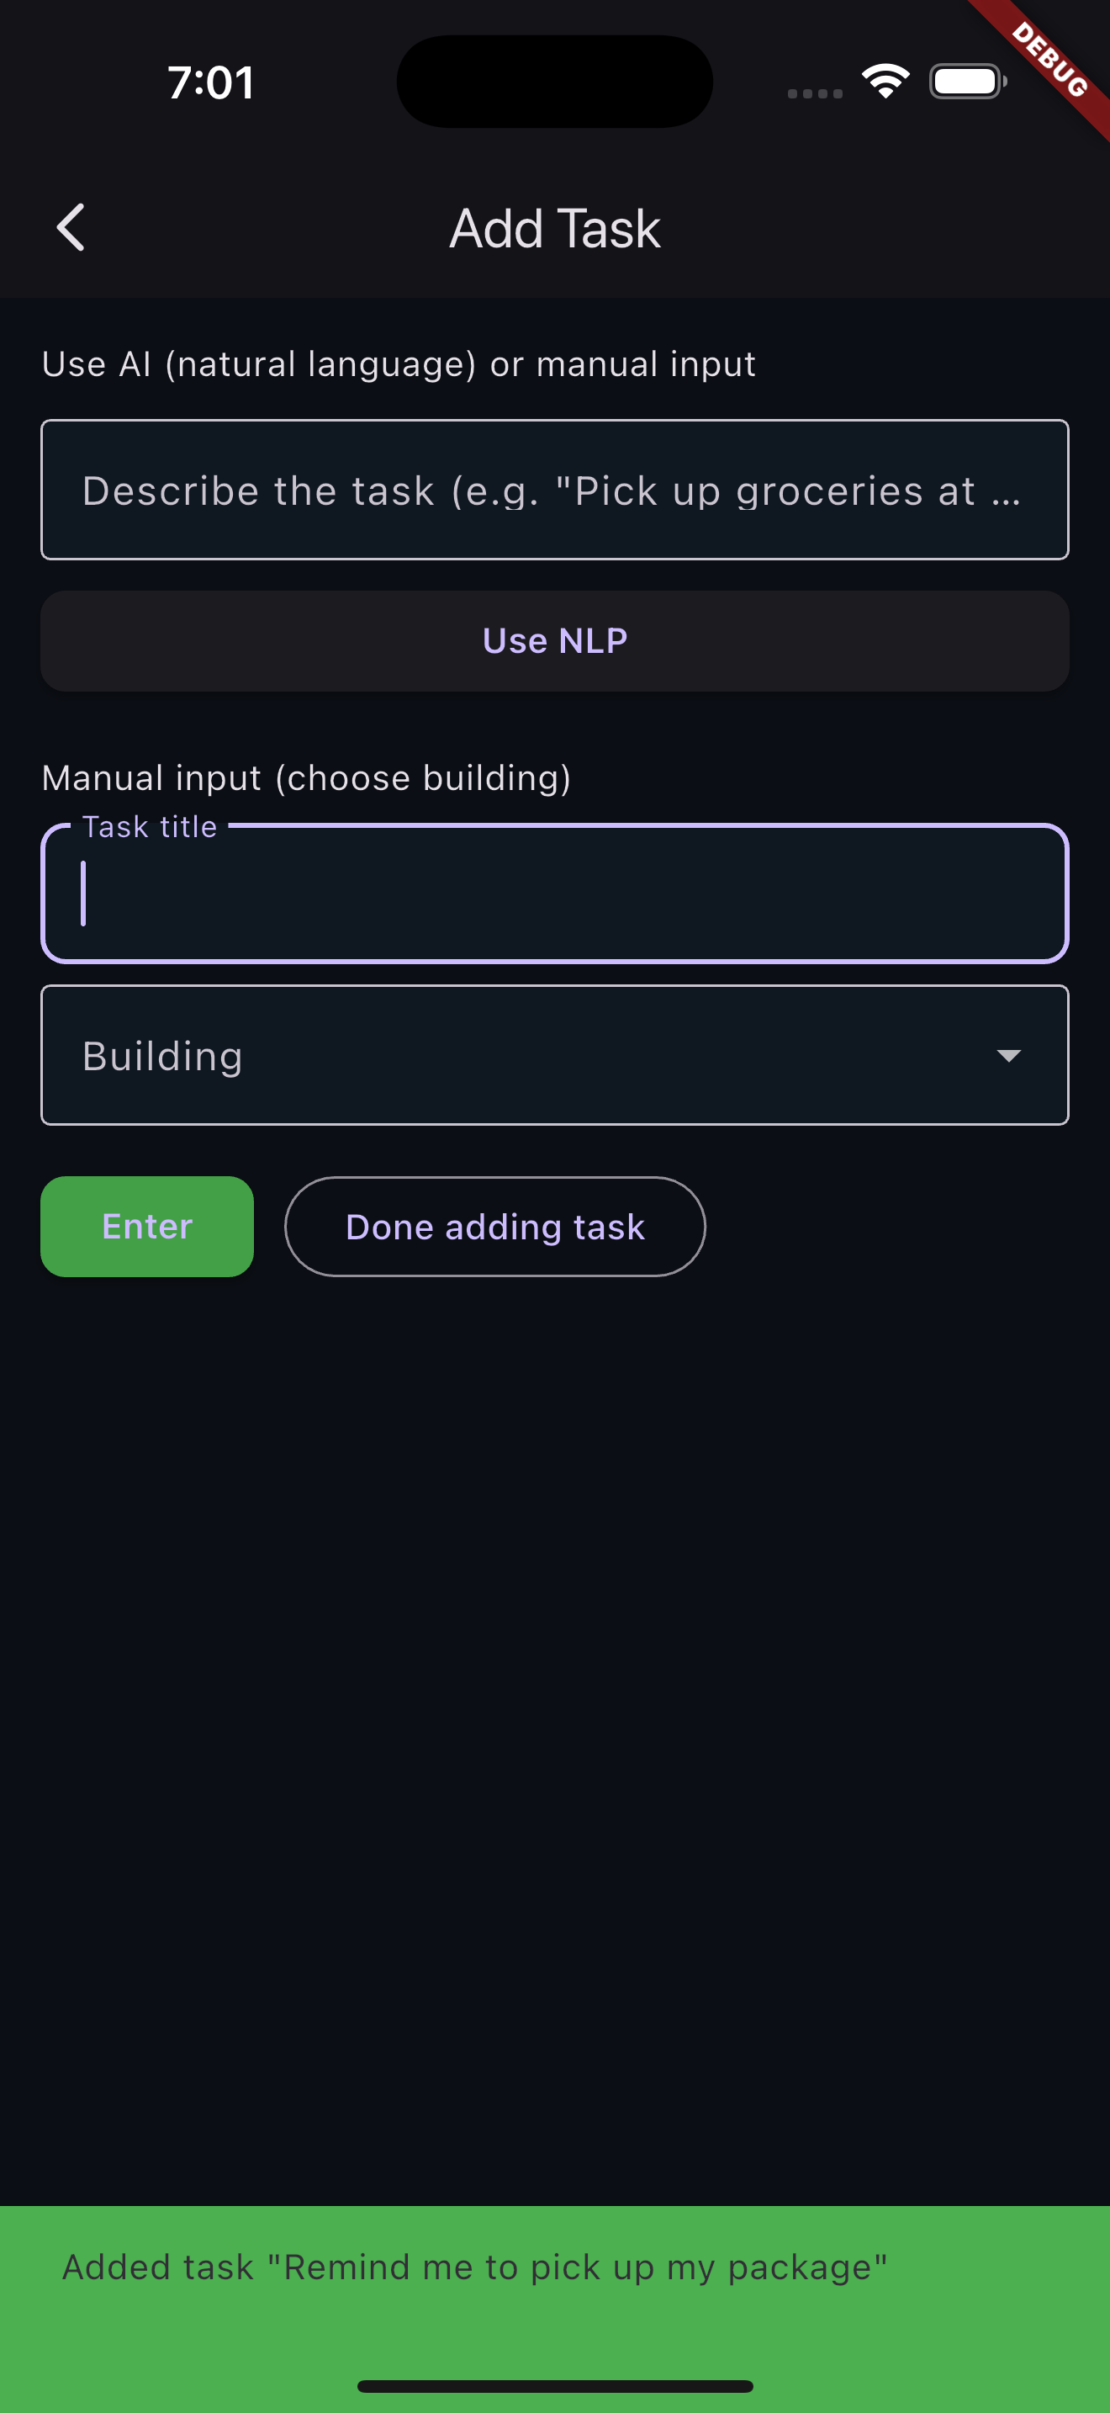Image resolution: width=1110 pixels, height=2413 pixels.
Task: Tap the Task title floating label
Action: [x=150, y=826]
